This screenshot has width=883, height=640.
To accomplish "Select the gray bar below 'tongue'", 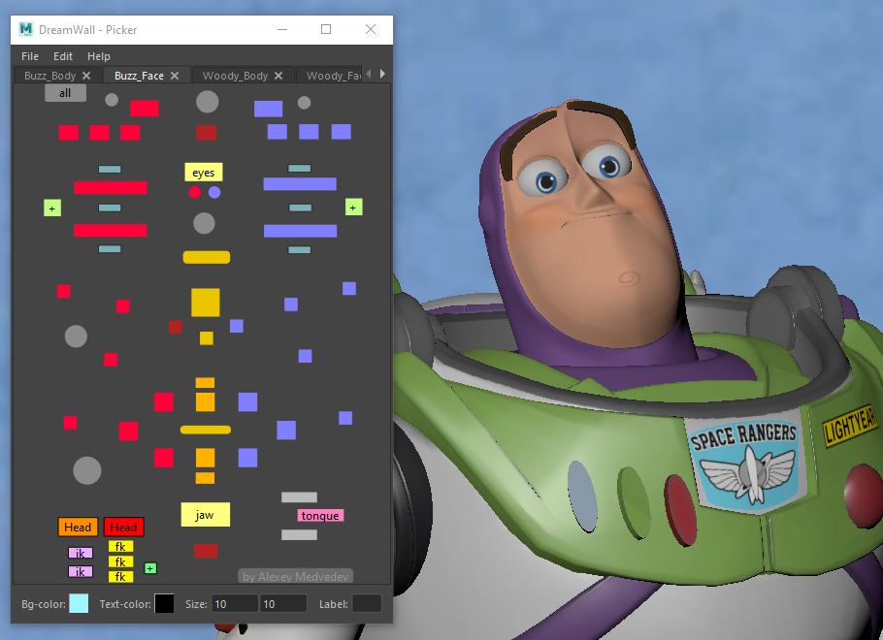I will [300, 534].
